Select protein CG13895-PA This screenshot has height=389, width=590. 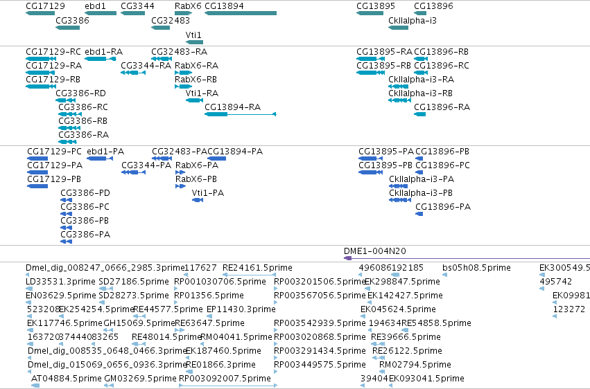[385, 152]
